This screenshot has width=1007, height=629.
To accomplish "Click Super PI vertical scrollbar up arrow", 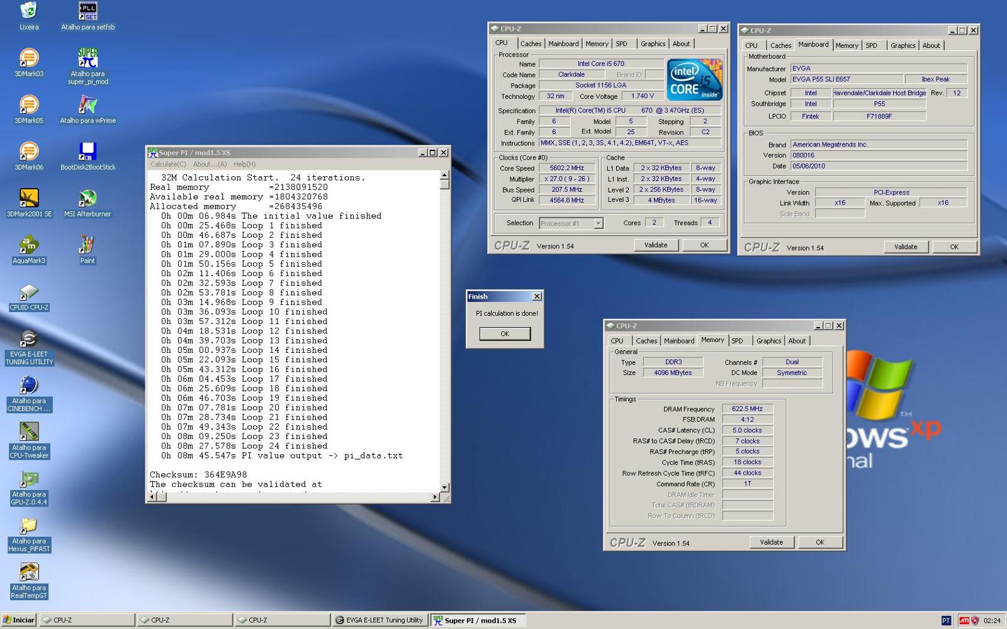I will pyautogui.click(x=445, y=175).
